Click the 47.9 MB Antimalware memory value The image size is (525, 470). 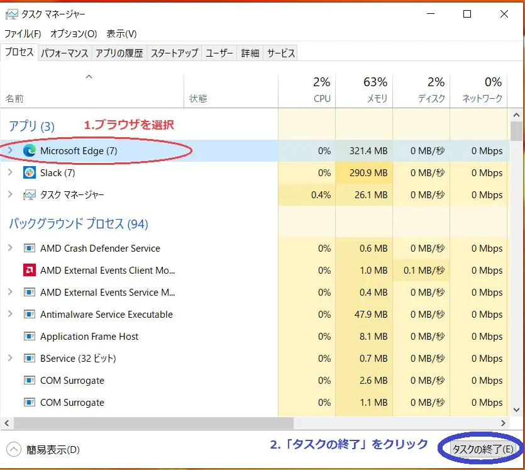click(371, 314)
